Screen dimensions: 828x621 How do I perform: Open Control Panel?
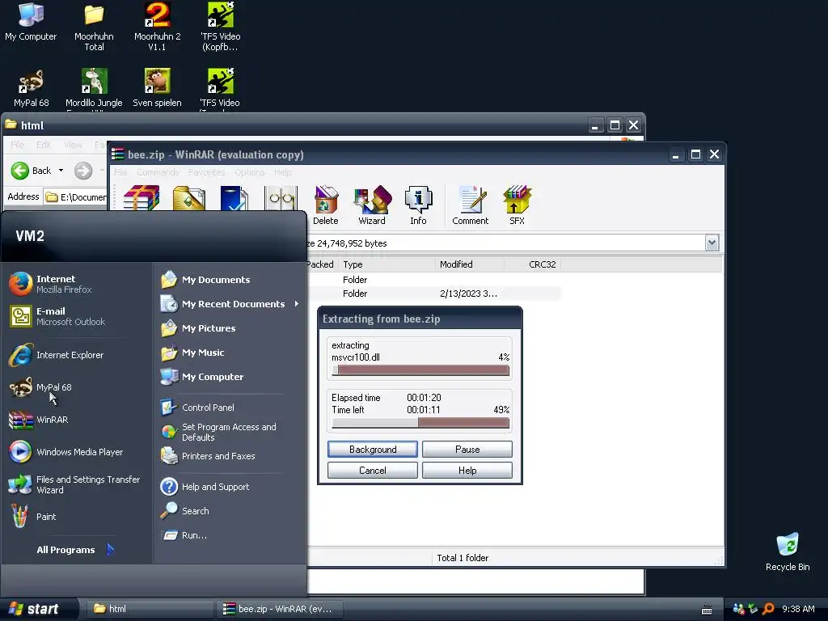coord(197,408)
